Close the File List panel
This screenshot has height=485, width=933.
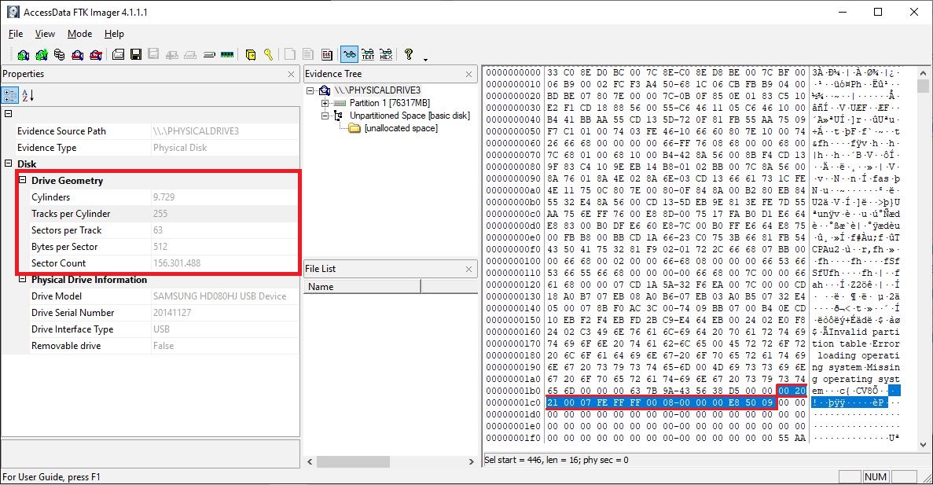469,269
